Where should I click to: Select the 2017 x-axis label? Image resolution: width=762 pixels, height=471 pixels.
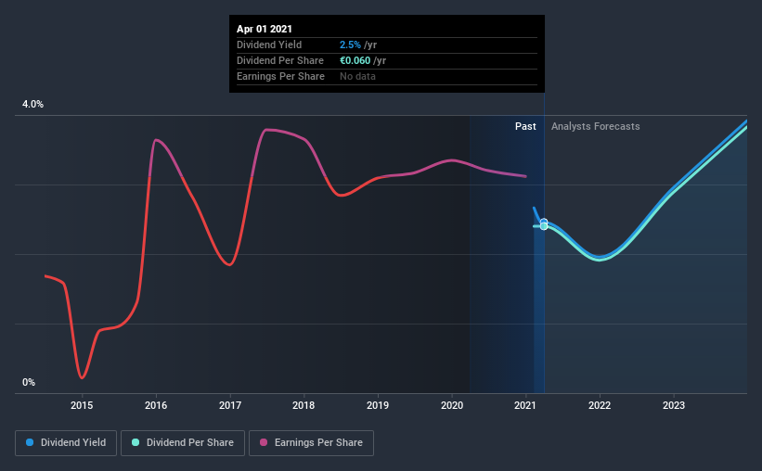230,405
